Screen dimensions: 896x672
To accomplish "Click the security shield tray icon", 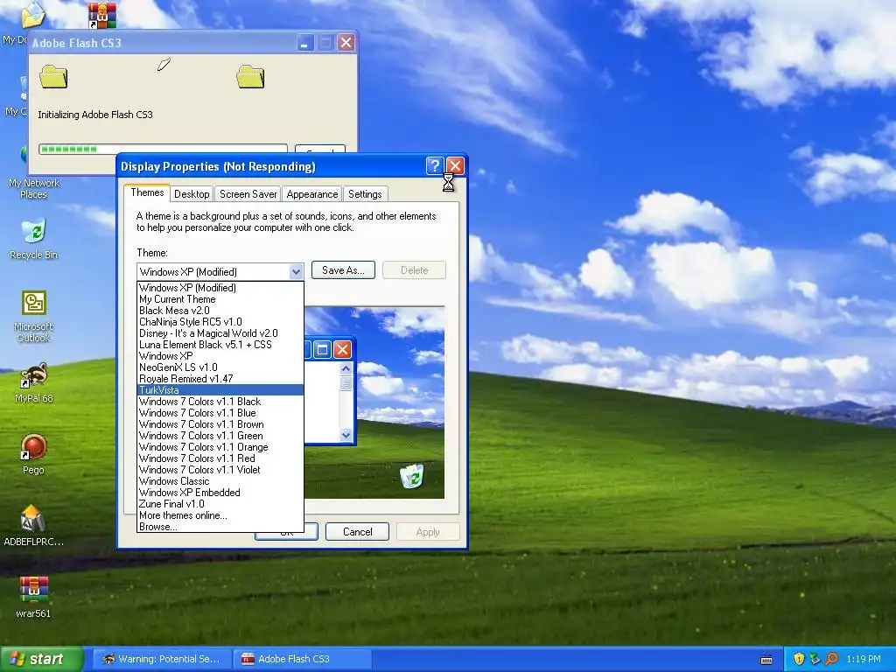I will (799, 659).
